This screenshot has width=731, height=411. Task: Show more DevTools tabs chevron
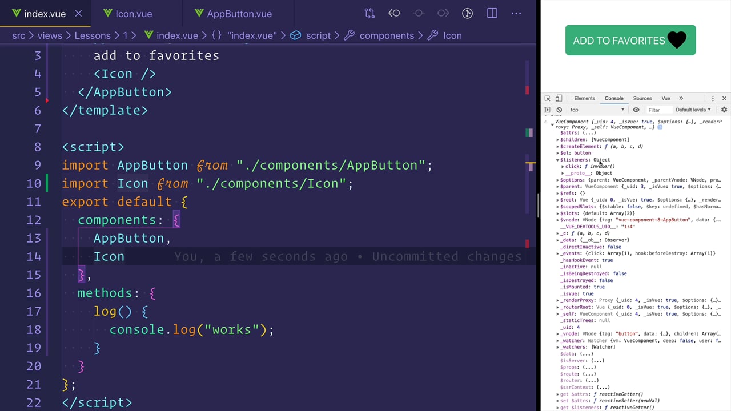681,98
